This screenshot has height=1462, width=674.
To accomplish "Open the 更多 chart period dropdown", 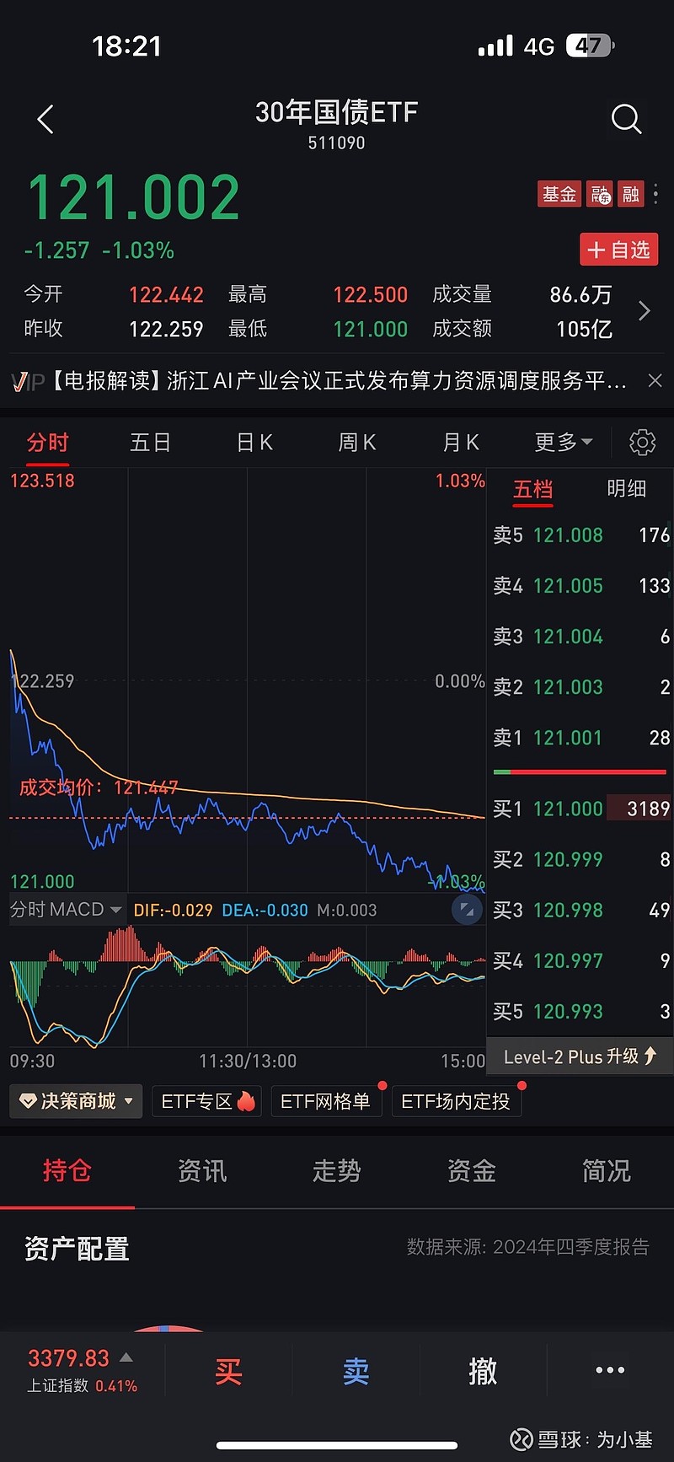I will [x=564, y=442].
